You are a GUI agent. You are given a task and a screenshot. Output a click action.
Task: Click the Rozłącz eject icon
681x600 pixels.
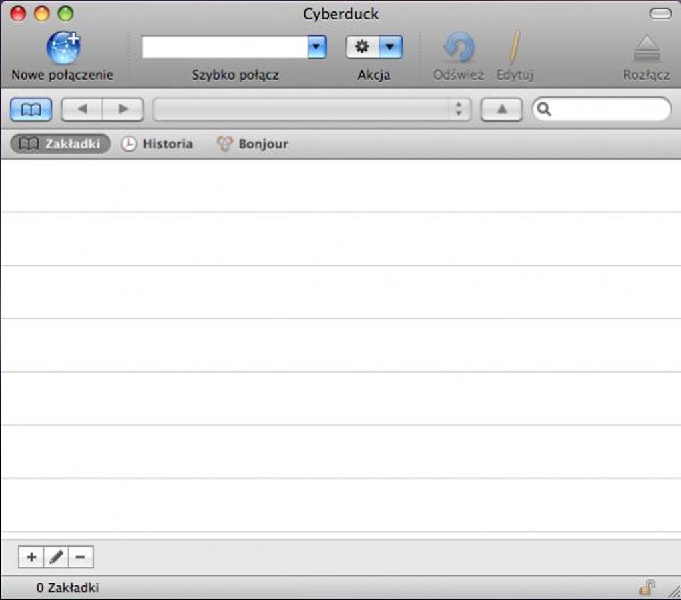click(x=647, y=48)
